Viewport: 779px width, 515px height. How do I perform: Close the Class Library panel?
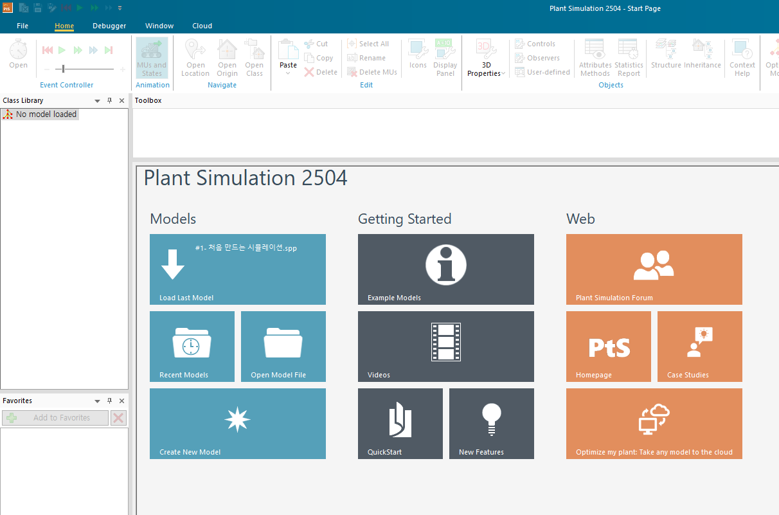point(121,101)
